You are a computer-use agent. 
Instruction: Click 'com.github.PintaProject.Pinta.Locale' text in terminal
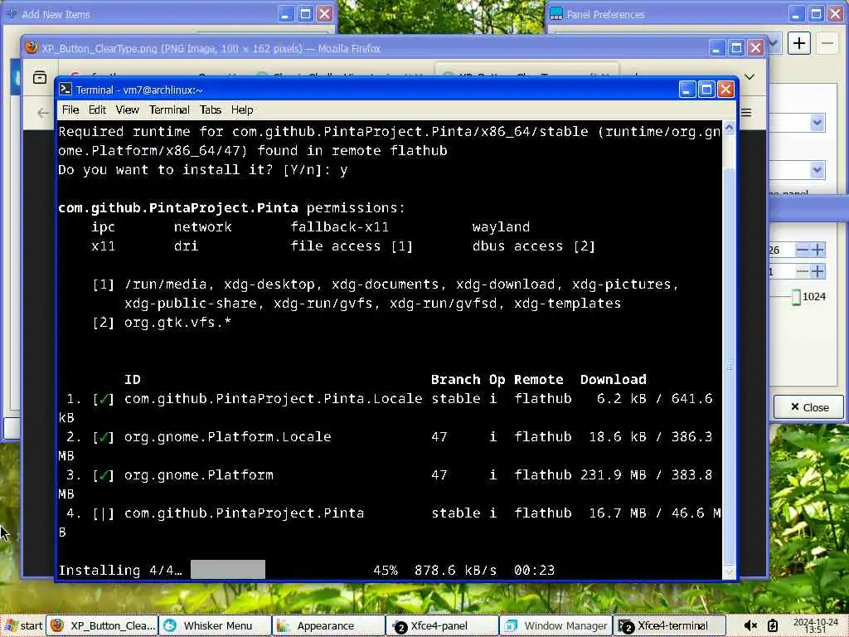tap(273, 399)
